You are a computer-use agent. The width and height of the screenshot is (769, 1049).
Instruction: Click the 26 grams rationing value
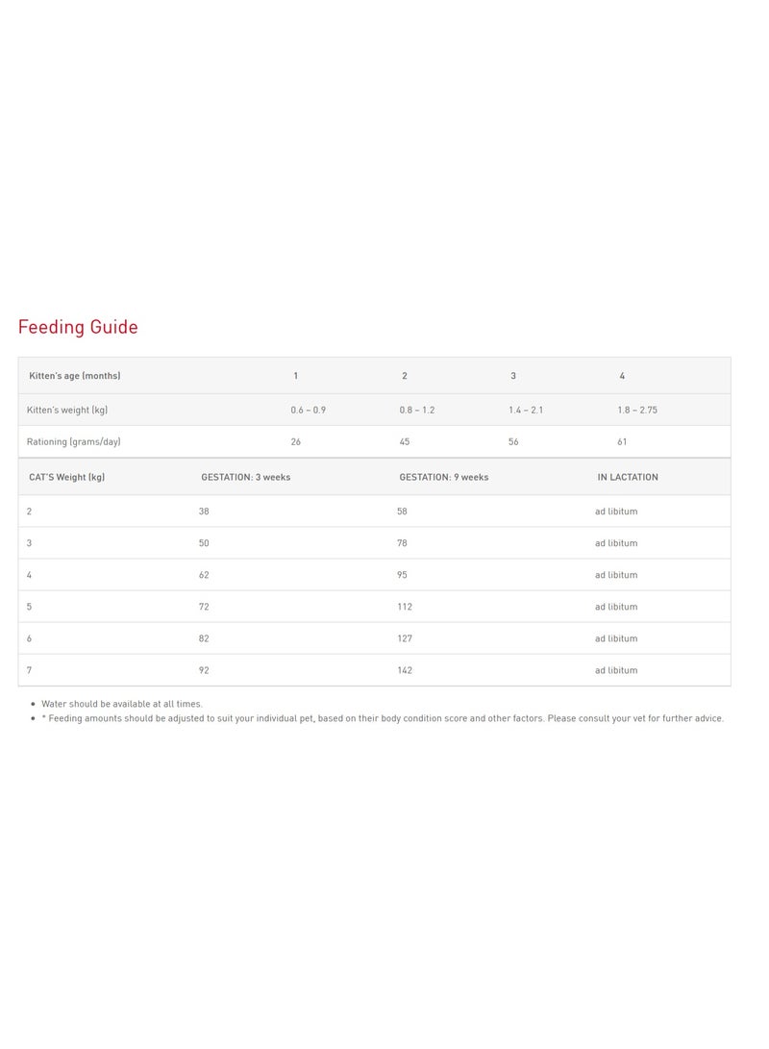coord(295,441)
